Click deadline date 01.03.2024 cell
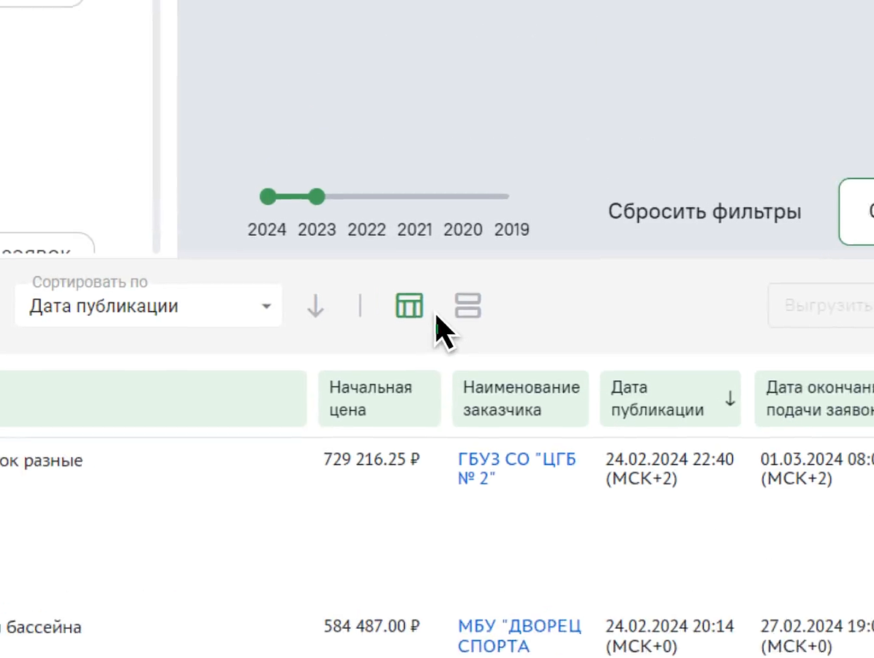Screen dimensions: 874x658 tap(817, 469)
